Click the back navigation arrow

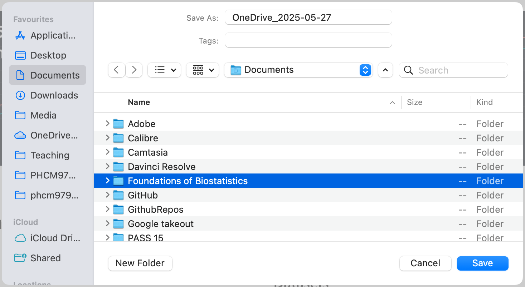(x=116, y=70)
